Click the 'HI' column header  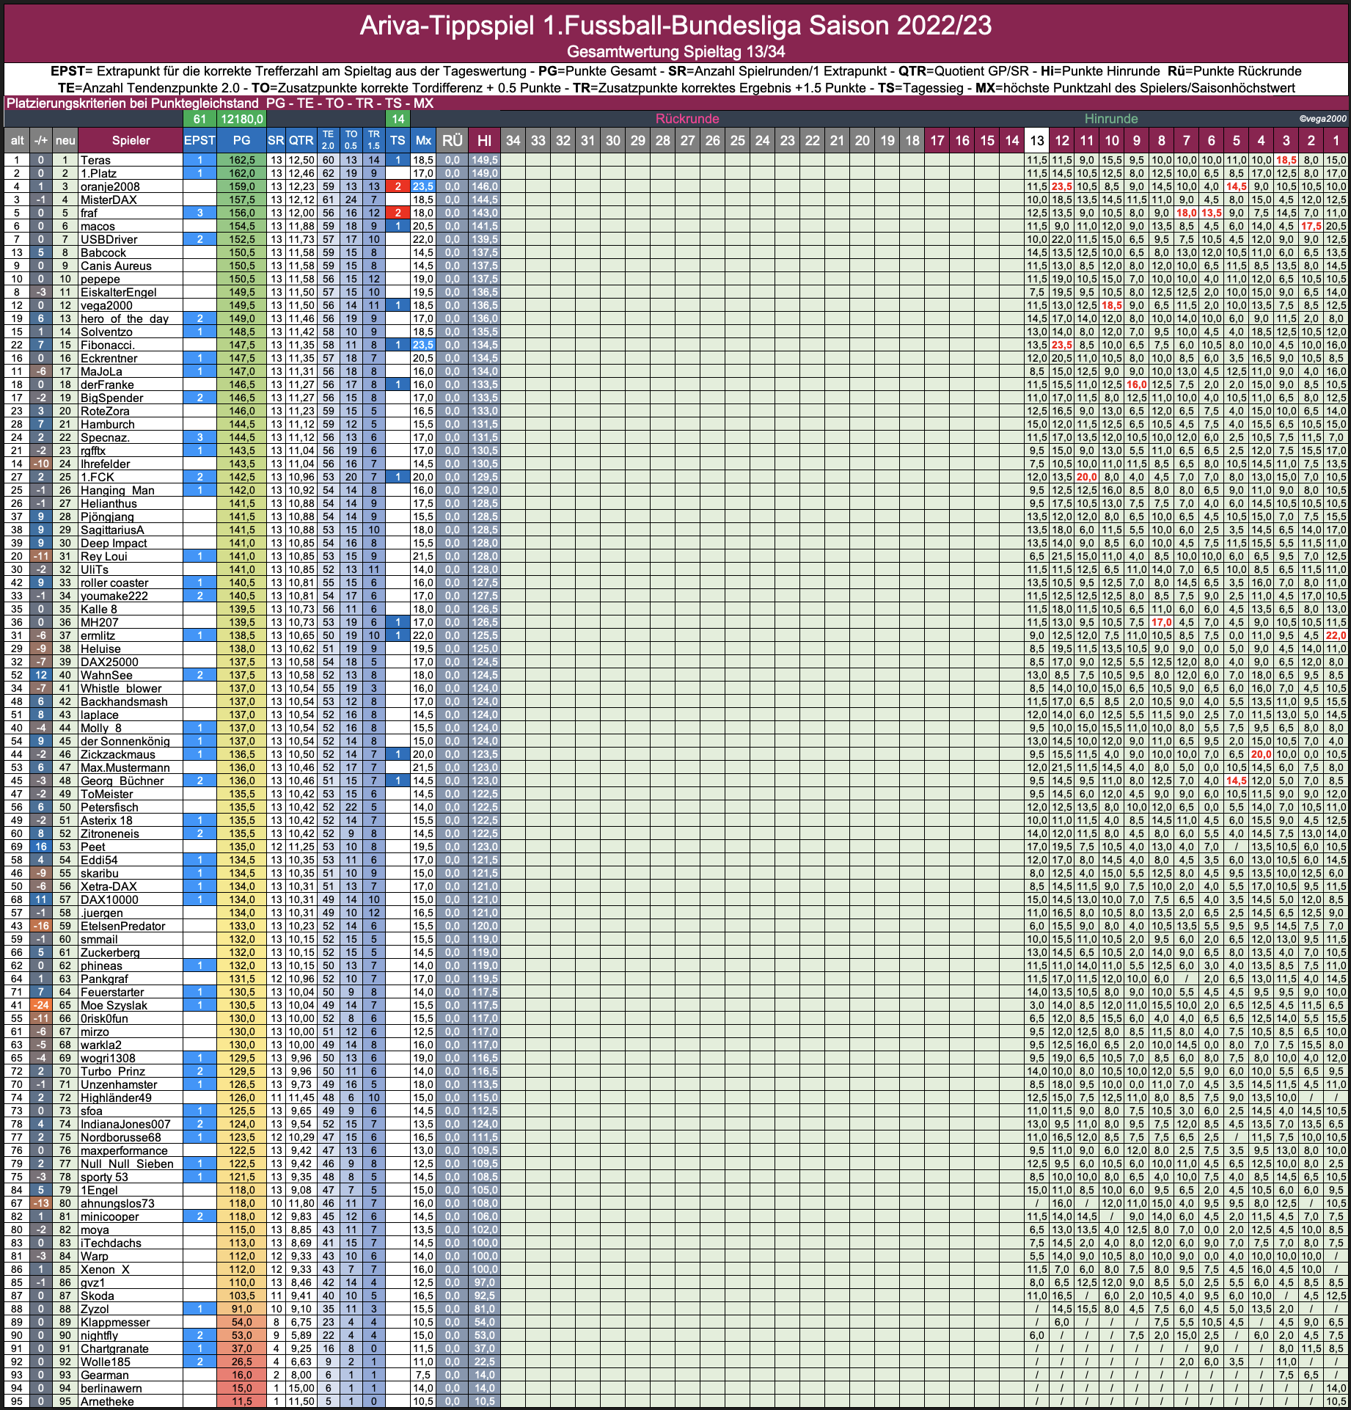484,140
